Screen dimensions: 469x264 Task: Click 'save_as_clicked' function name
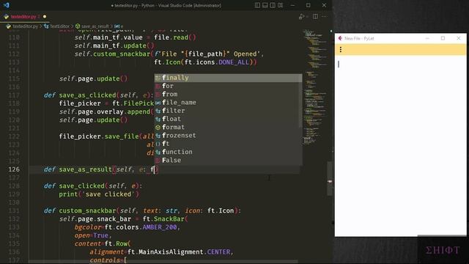pos(87,95)
